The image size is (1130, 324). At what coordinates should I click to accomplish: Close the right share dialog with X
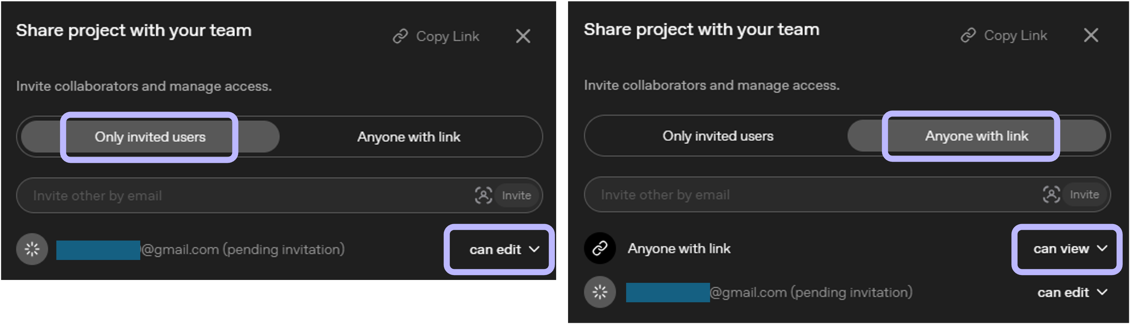(1091, 35)
